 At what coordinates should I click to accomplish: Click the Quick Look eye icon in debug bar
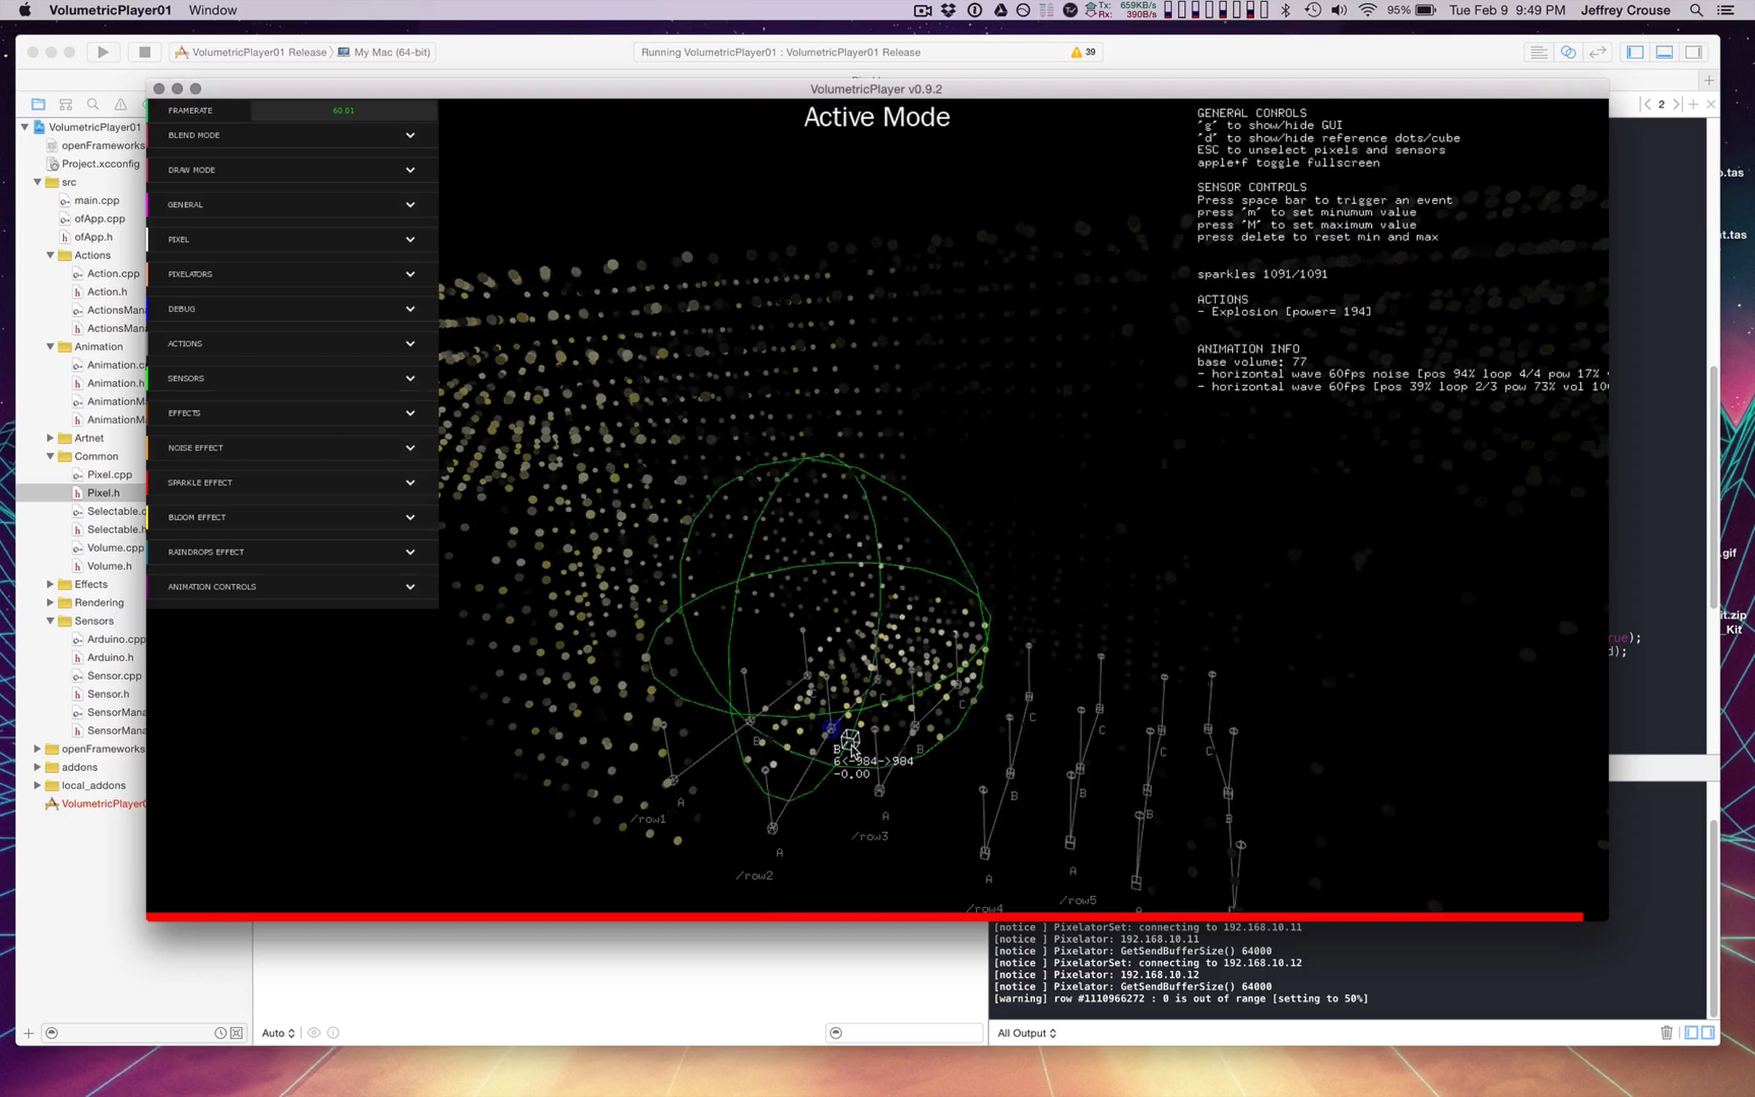314,1033
